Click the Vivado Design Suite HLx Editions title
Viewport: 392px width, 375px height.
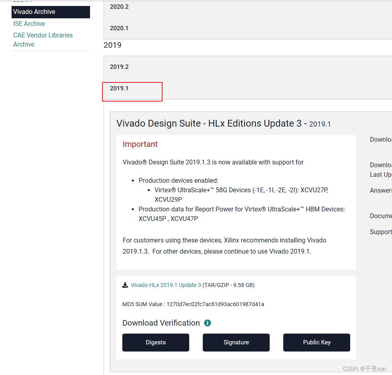[223, 123]
